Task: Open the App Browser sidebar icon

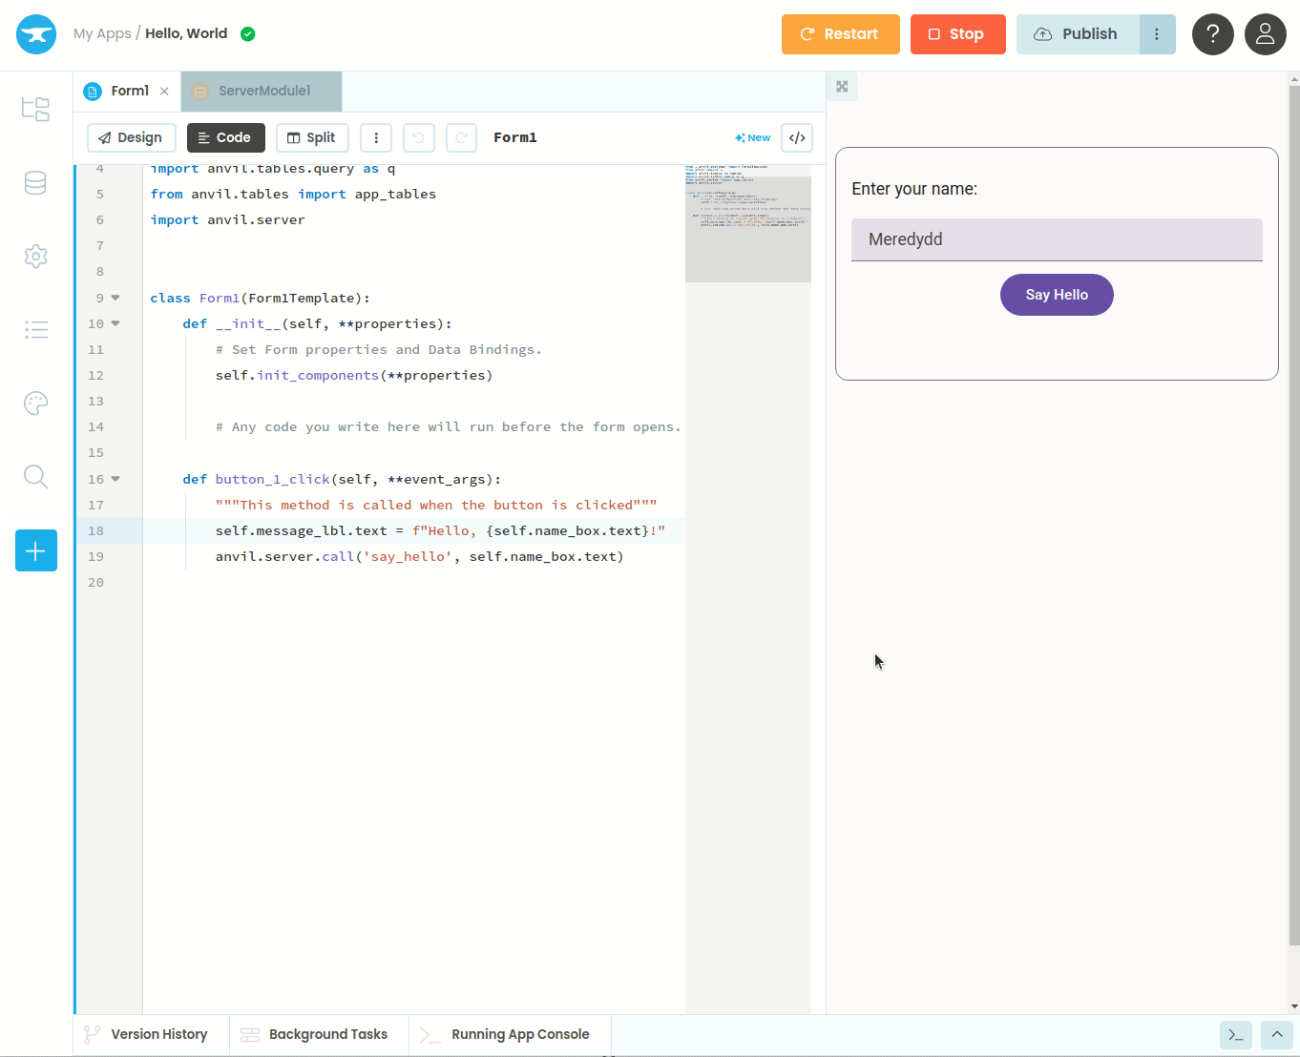Action: (35, 109)
